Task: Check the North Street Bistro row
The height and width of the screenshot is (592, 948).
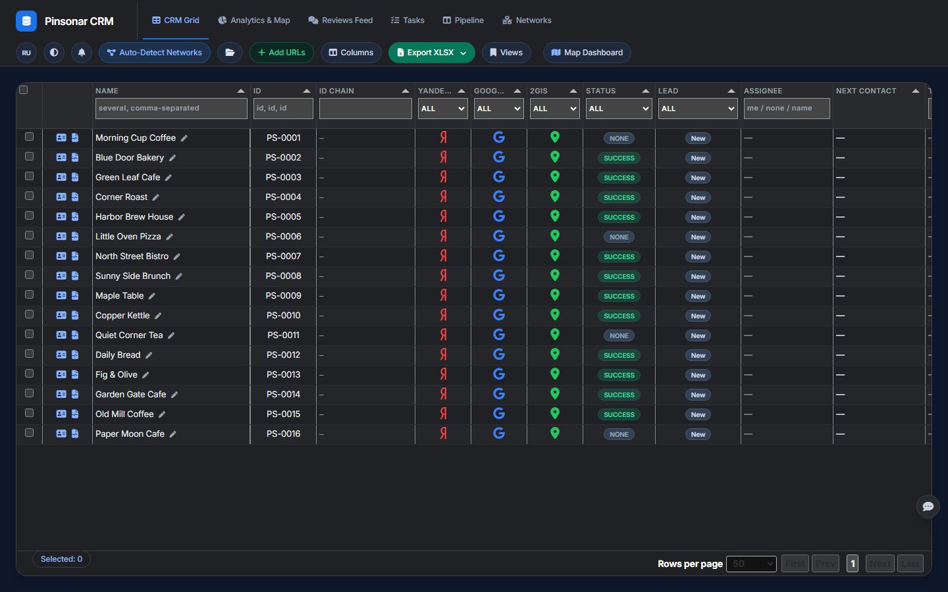Action: 29,255
